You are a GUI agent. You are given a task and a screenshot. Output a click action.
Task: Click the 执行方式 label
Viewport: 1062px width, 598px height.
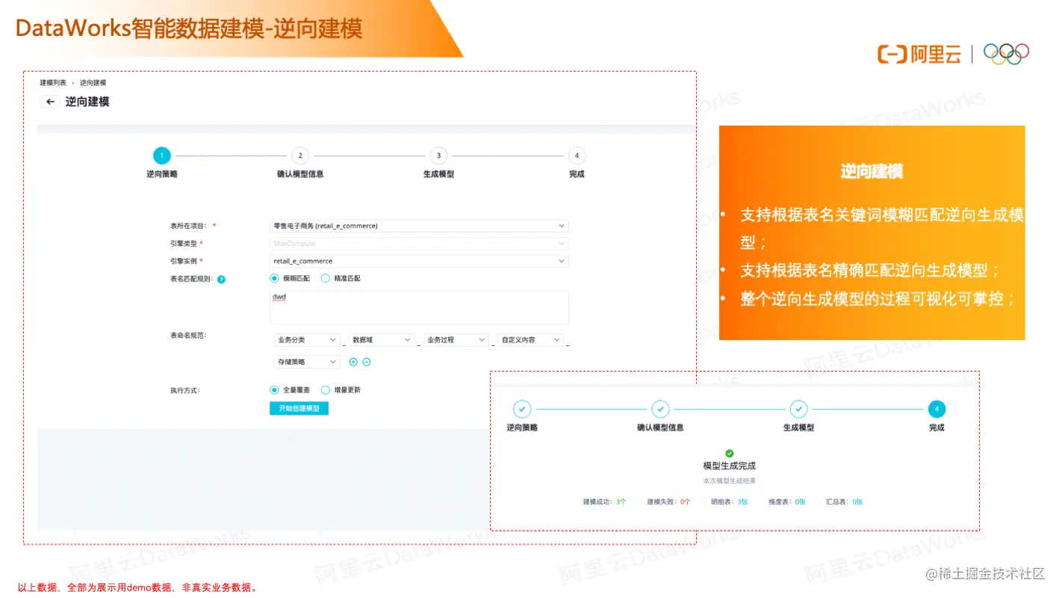click(x=185, y=389)
